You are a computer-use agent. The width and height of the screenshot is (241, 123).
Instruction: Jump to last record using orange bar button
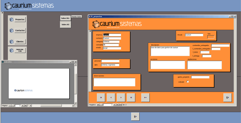131,97
